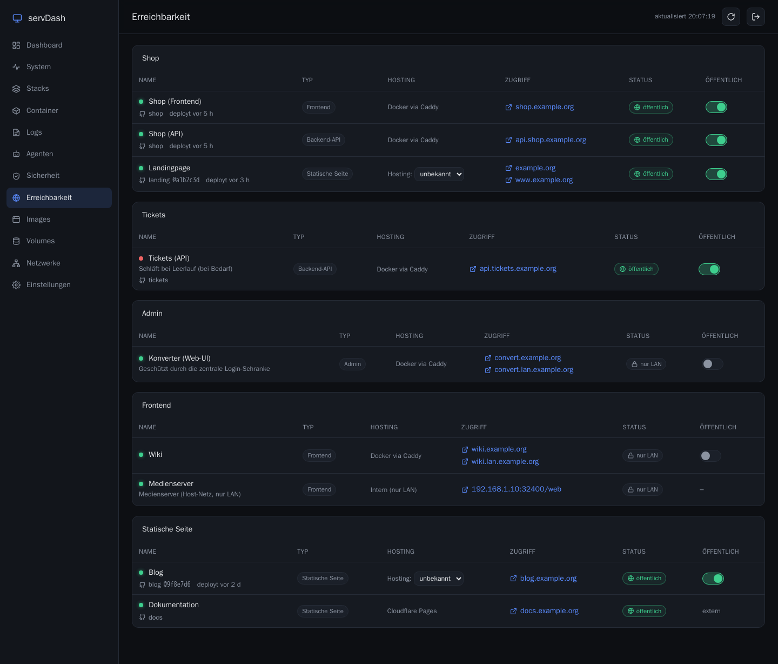Select Erreichbarkeit in the sidebar
This screenshot has height=664, width=778.
click(59, 198)
